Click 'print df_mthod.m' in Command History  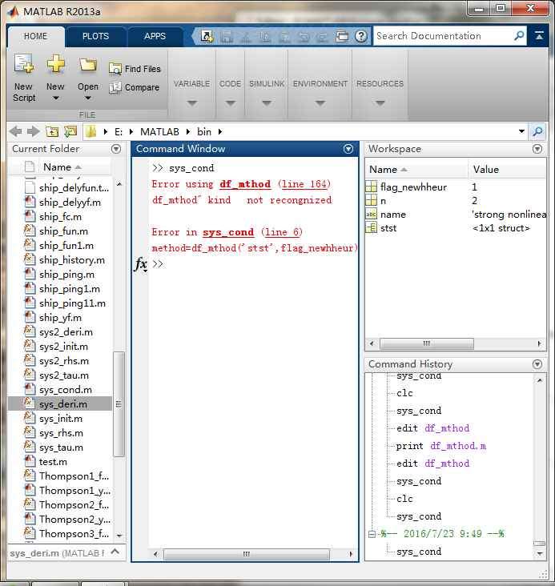441,446
